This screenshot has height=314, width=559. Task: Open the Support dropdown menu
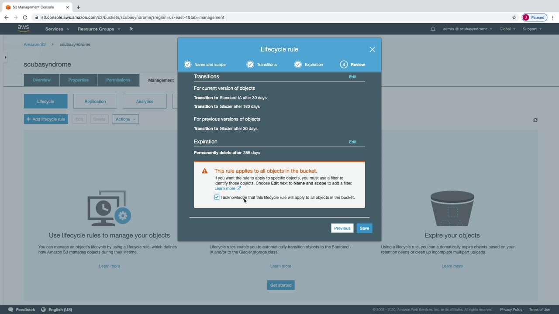point(532,29)
